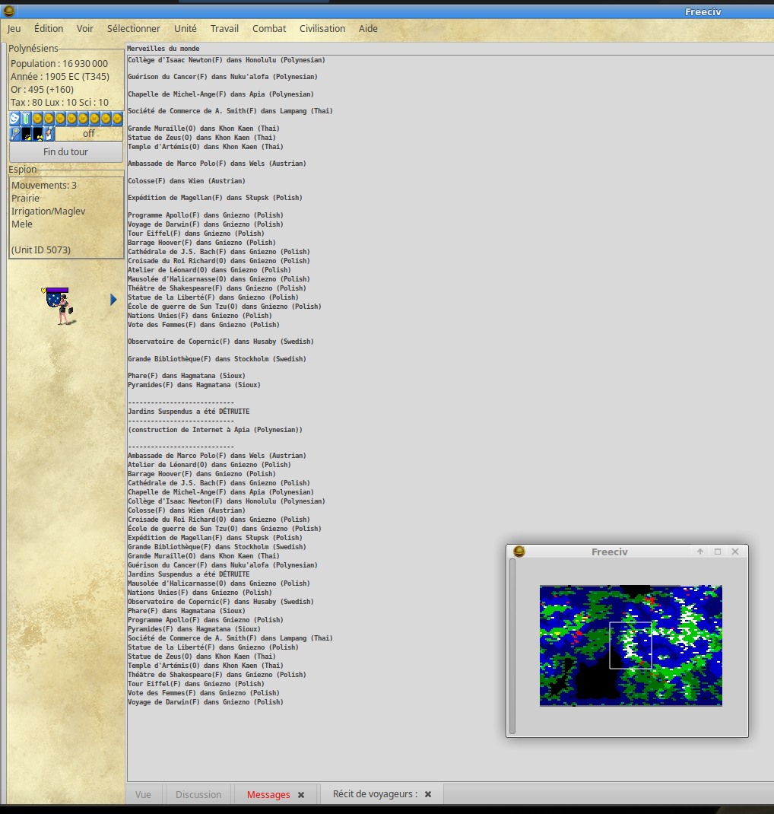
Task: Open the Civilisation menu
Action: (322, 28)
